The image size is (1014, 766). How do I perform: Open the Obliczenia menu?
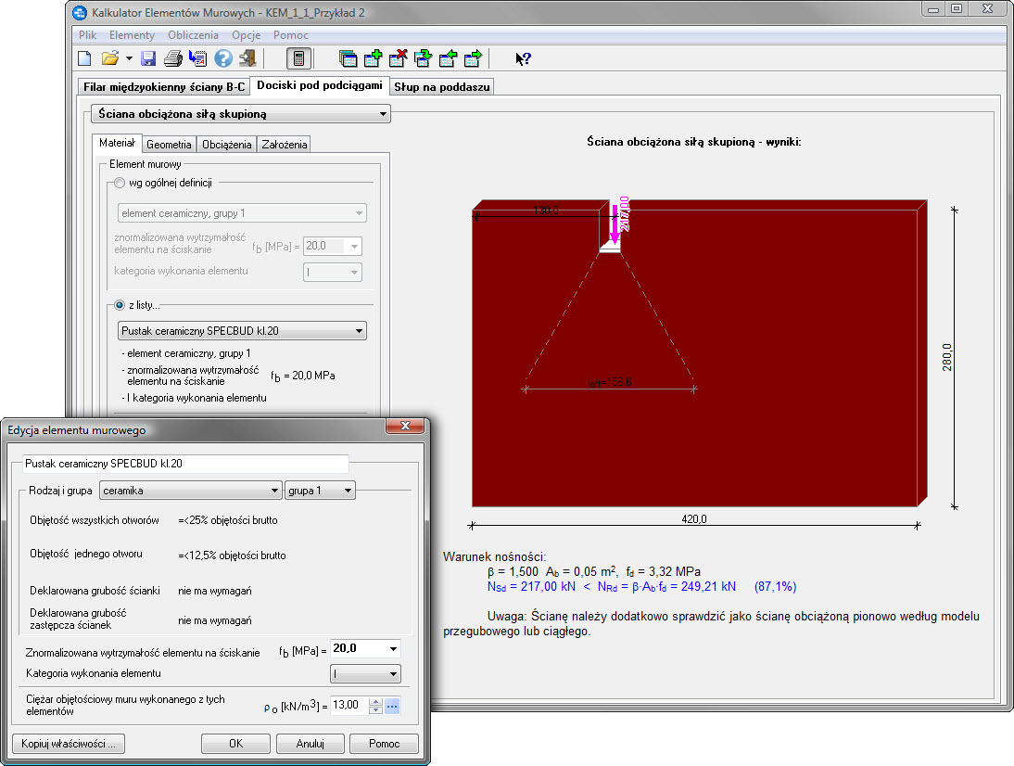coord(193,35)
